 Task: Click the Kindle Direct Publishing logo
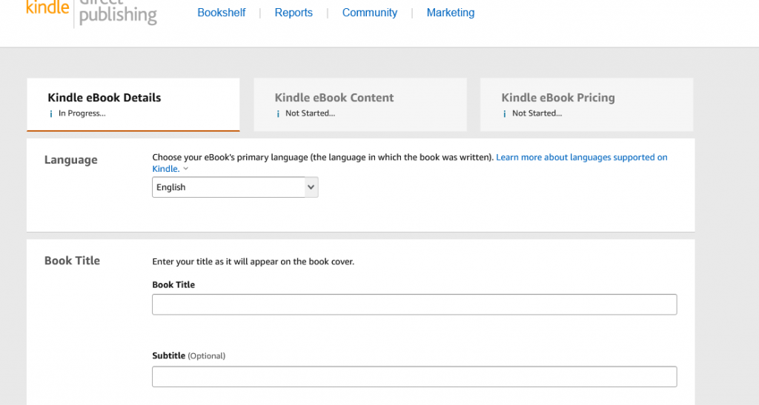(x=91, y=13)
